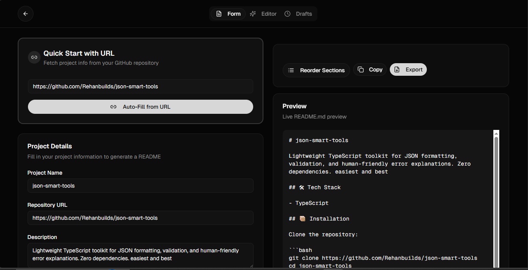Focus the Project Name input
This screenshot has height=270, width=528.
point(141,186)
